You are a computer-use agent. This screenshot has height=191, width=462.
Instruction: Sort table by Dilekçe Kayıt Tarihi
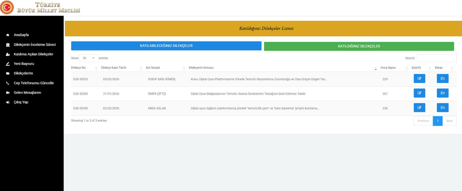[x=122, y=68]
